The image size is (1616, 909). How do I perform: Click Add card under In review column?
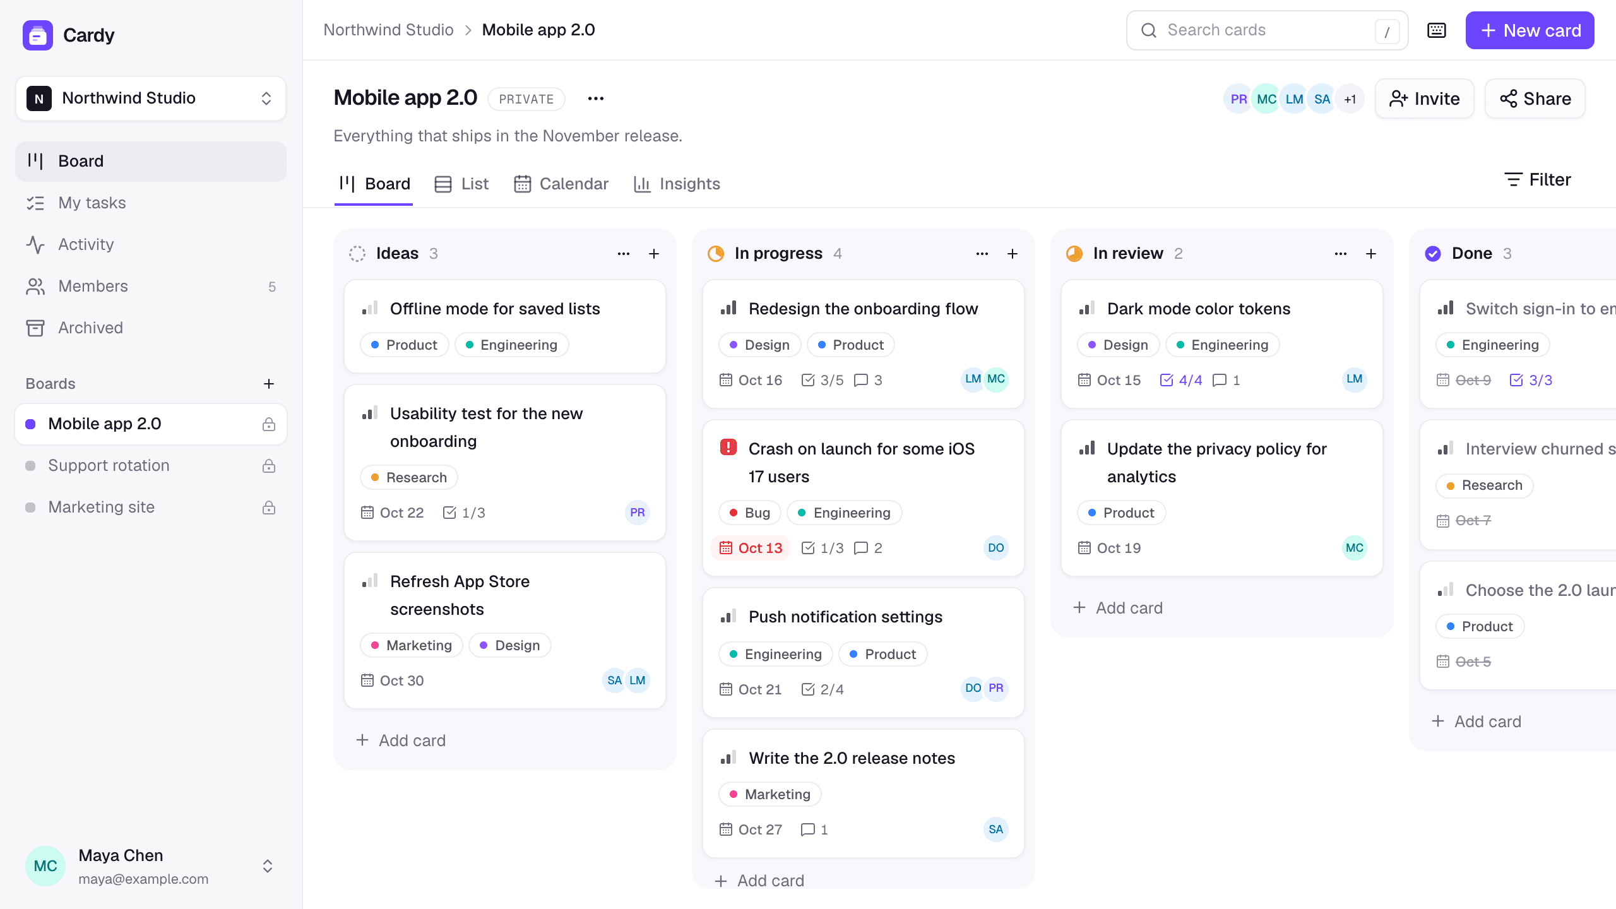pyautogui.click(x=1118, y=608)
